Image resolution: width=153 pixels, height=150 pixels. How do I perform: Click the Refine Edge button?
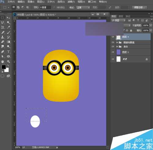[140, 7]
